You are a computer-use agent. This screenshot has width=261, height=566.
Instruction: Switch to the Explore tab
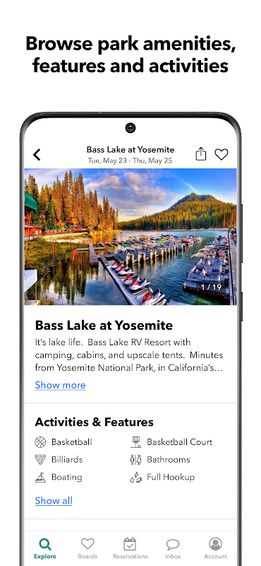click(45, 548)
